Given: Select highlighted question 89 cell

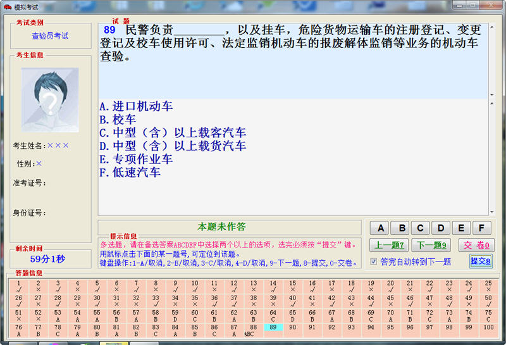Looking at the screenshot, I should coord(273,327).
